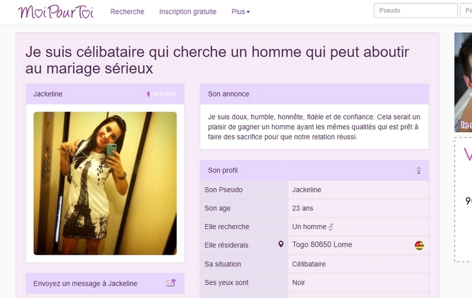The height and width of the screenshot is (298, 472).
Task: Click the man's photo ad in sidebar
Action: (x=463, y=83)
